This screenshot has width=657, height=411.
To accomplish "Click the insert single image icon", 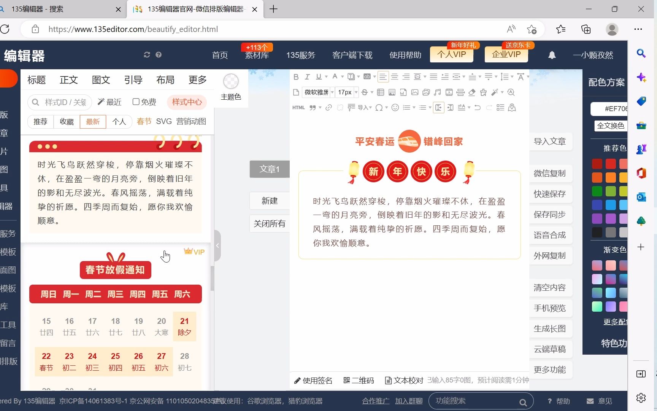I will (415, 92).
